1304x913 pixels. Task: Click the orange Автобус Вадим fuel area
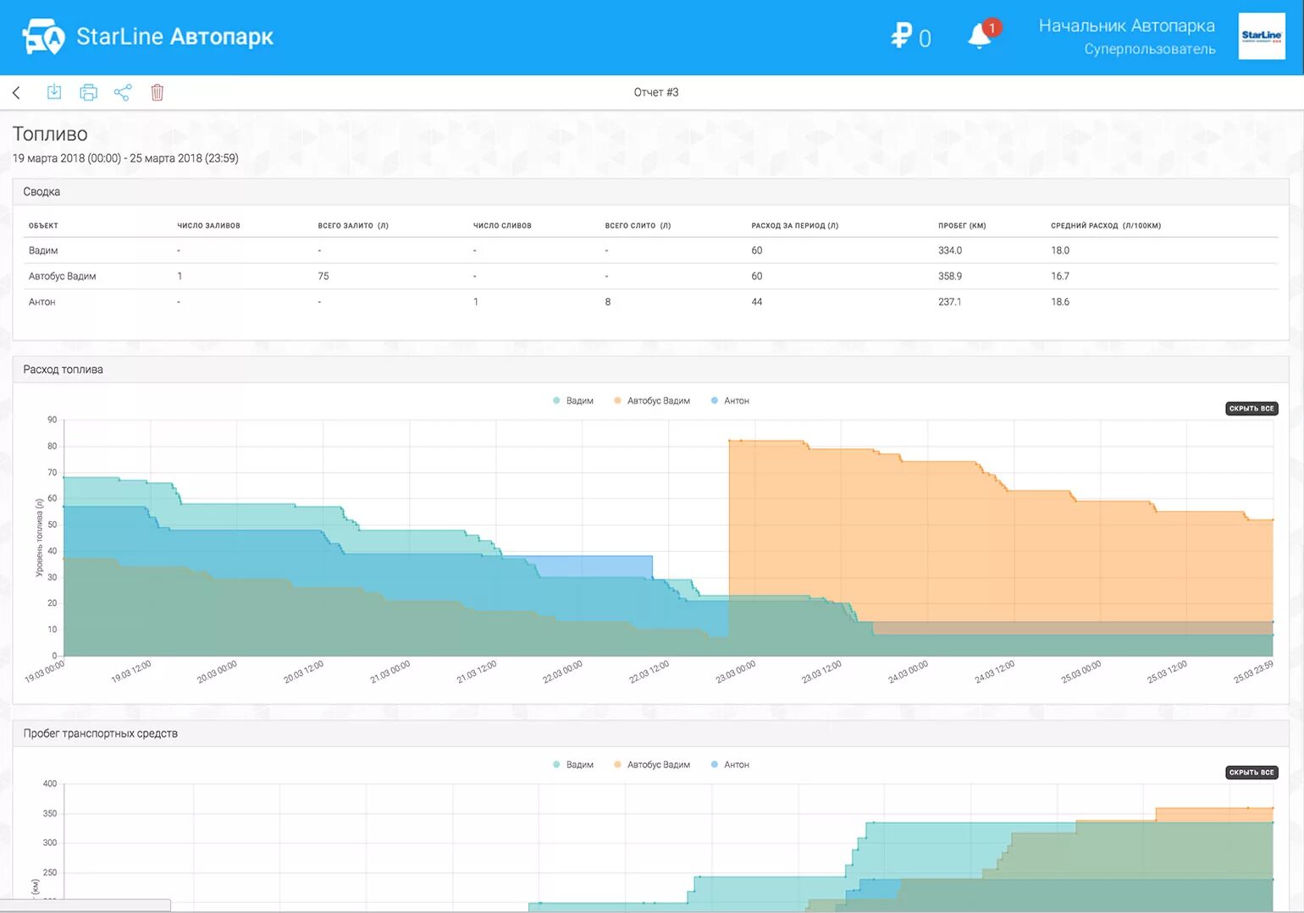point(999,550)
